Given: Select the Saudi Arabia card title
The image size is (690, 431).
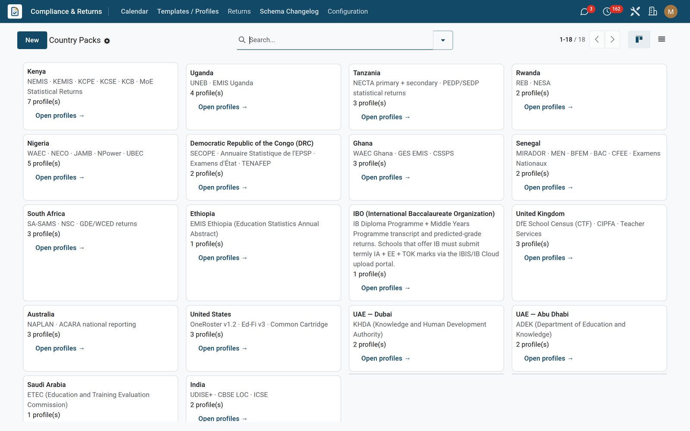Looking at the screenshot, I should pyautogui.click(x=47, y=384).
